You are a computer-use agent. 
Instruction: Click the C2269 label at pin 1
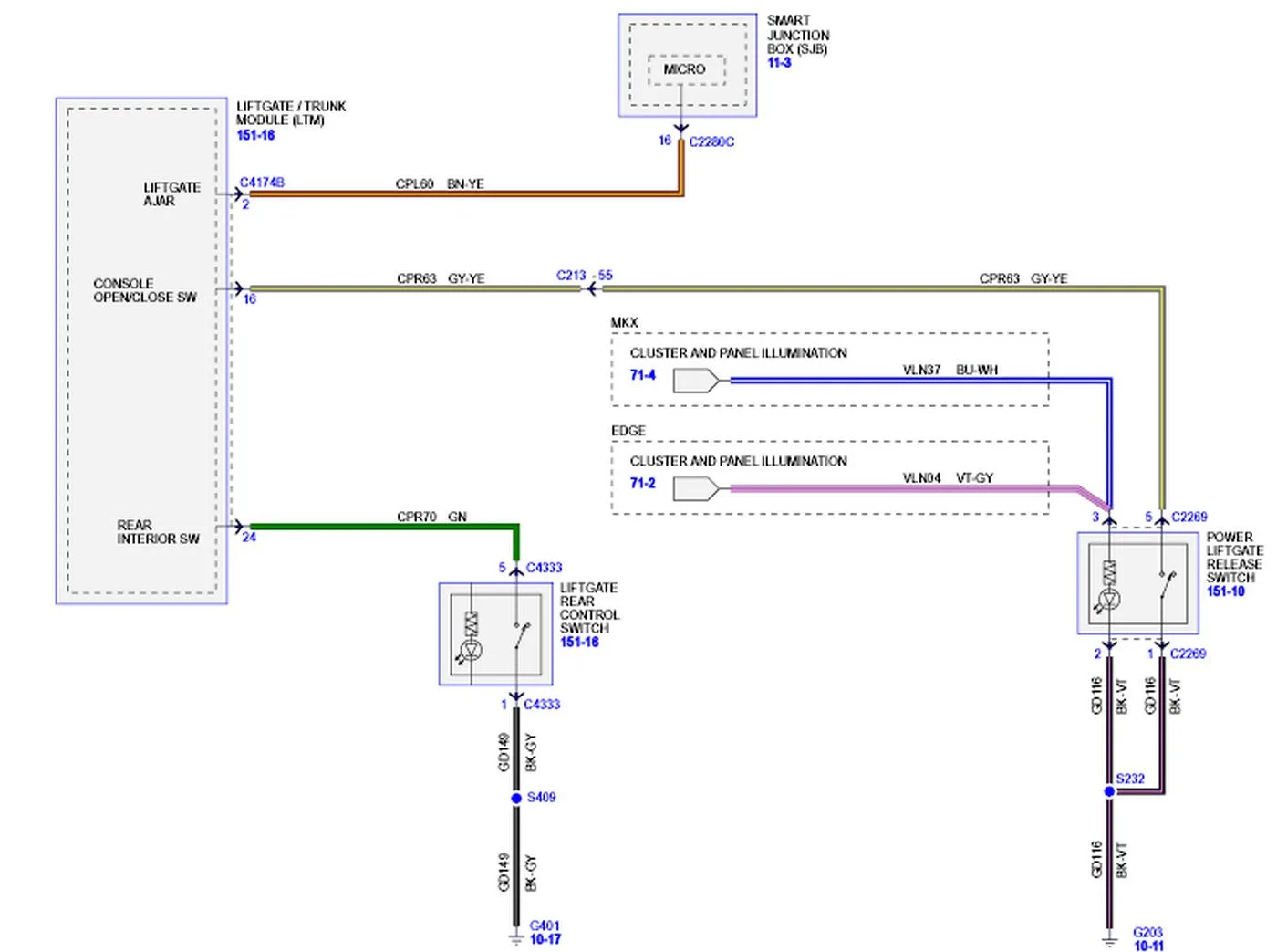[1188, 654]
